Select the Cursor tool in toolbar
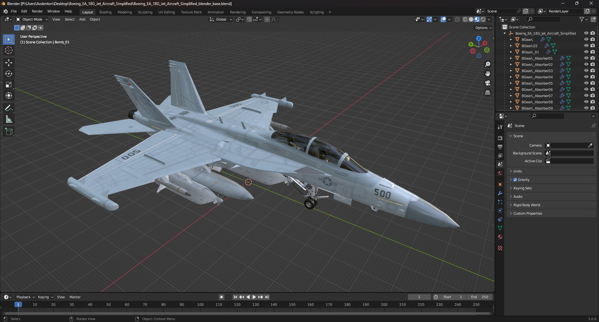Viewport: 599px width, 322px height. 9,50
